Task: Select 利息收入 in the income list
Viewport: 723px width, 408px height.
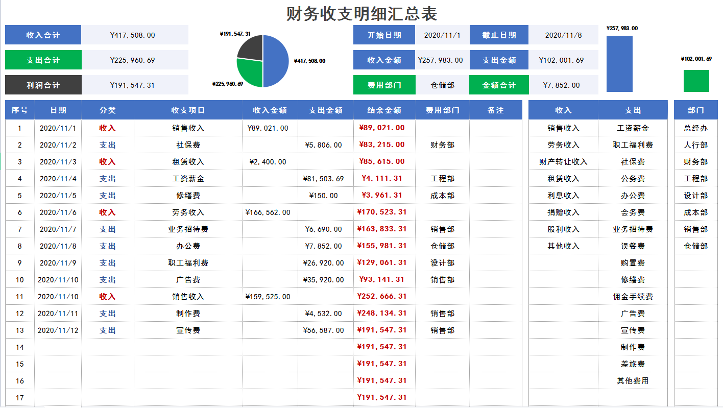Action: pyautogui.click(x=563, y=196)
